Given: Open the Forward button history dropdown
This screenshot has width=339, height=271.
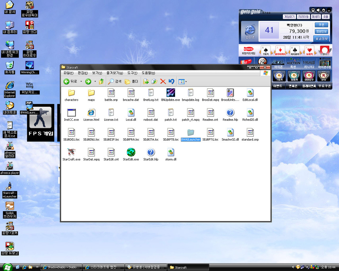Looking at the screenshot, I should (x=95, y=81).
